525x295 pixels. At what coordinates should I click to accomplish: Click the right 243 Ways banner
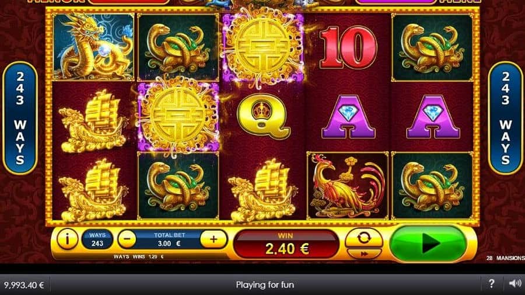[x=505, y=118]
